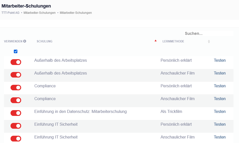Focus the Suchen... search field
This screenshot has height=143, width=239.
208,34
